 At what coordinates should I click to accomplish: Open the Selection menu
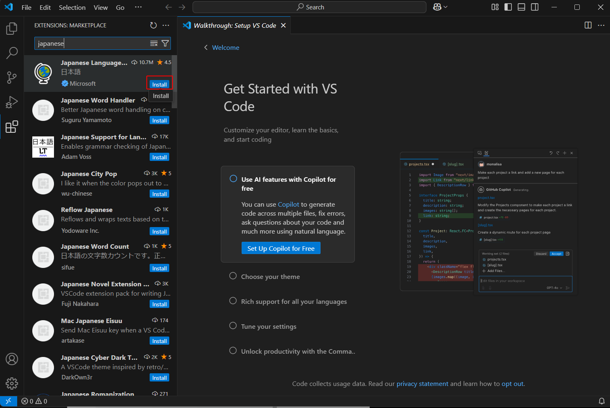(x=72, y=7)
